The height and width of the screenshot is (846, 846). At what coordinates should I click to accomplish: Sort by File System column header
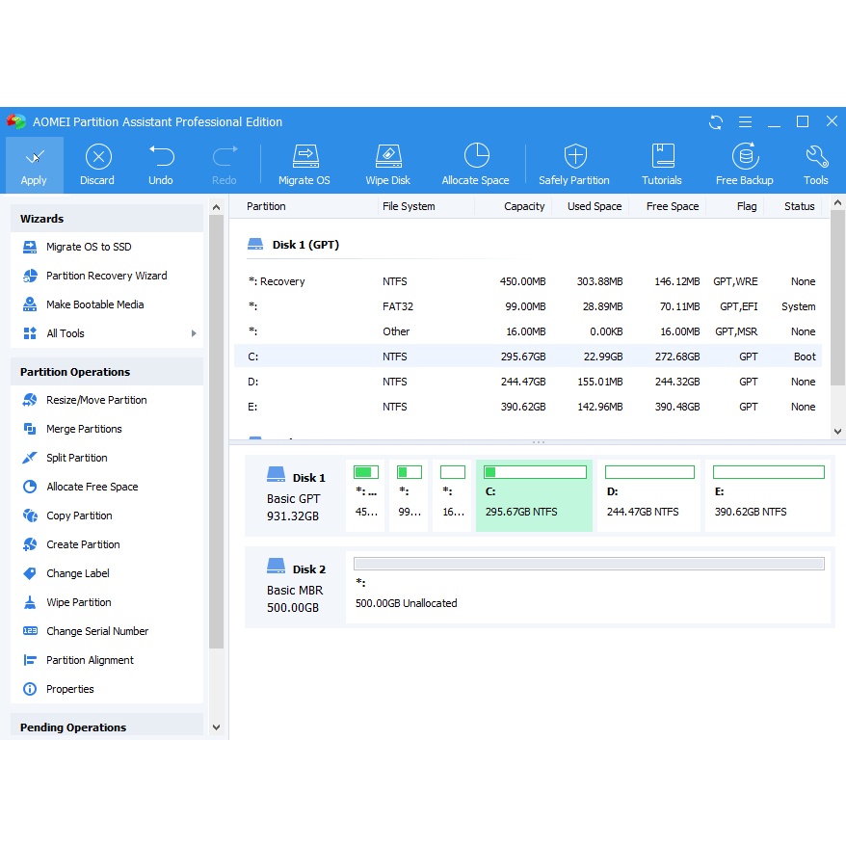point(409,206)
